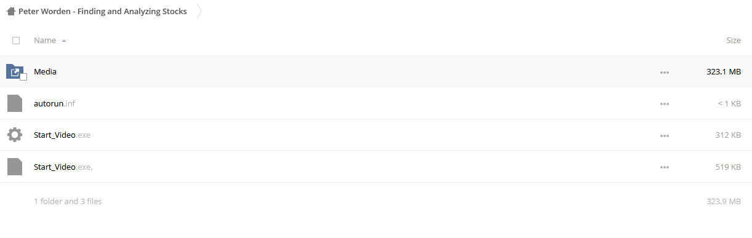Image resolution: width=752 pixels, height=238 pixels.
Task: Click the sort arrow beside Name
Action: pos(64,41)
